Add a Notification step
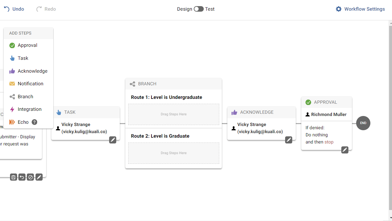Viewport: 392px width, 221px height. (x=30, y=83)
